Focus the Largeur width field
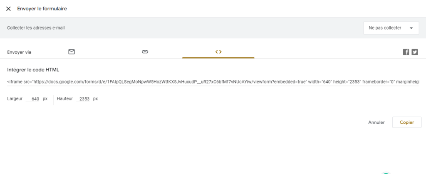The height and width of the screenshot is (174, 426). point(33,99)
